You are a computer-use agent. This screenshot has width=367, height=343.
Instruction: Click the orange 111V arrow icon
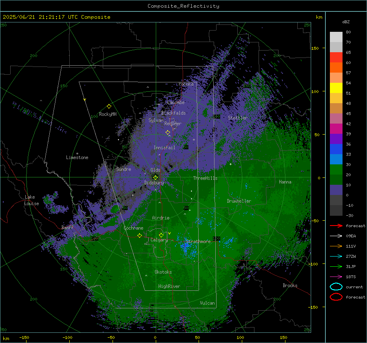point(336,246)
